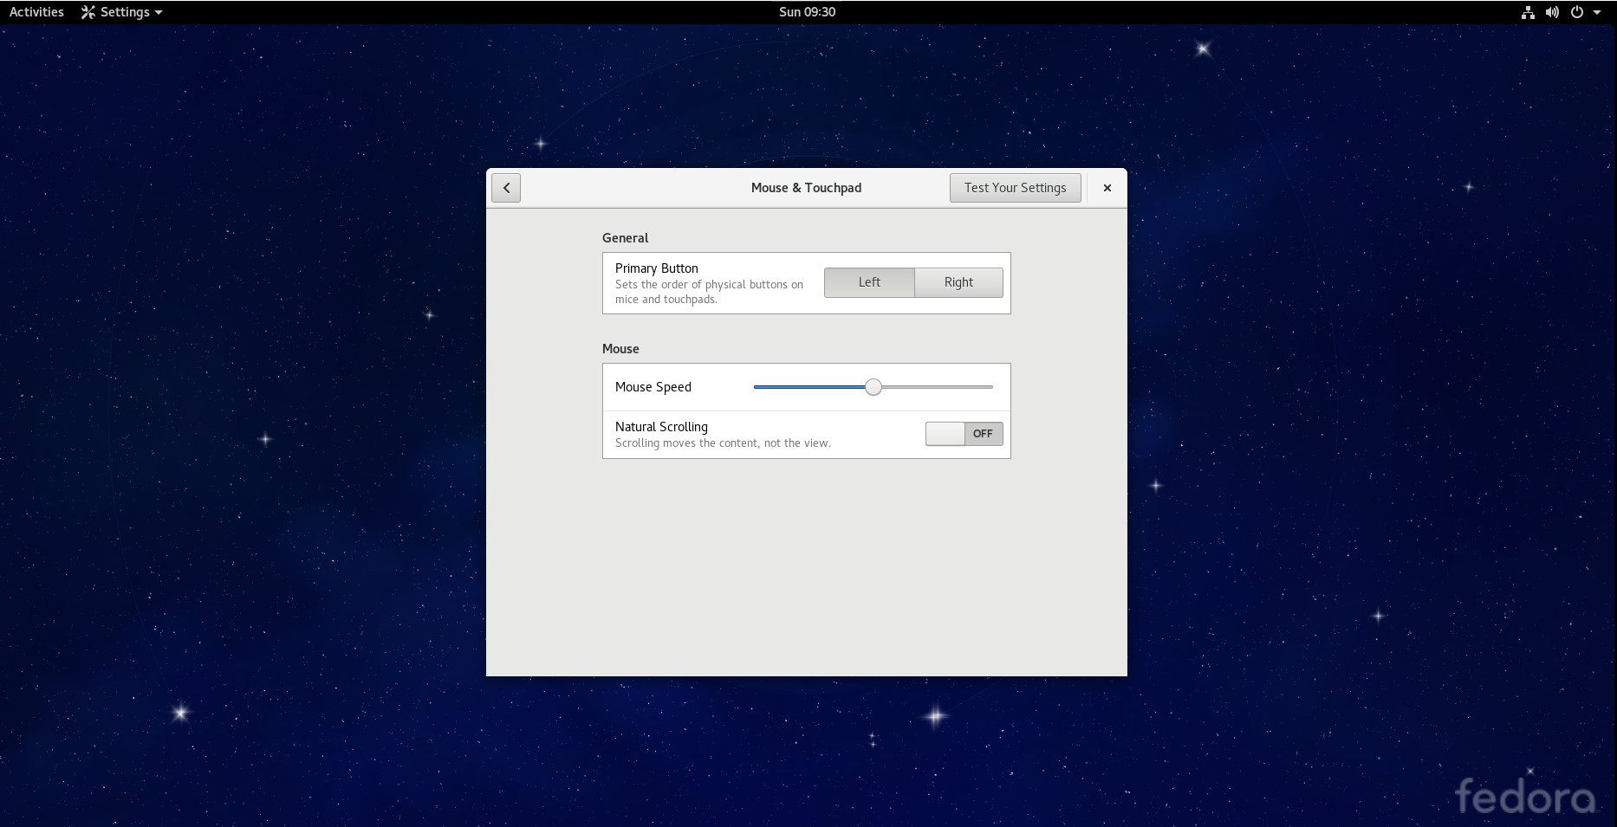This screenshot has height=827, width=1617.
Task: Click the fedora logo watermark
Action: [1524, 796]
